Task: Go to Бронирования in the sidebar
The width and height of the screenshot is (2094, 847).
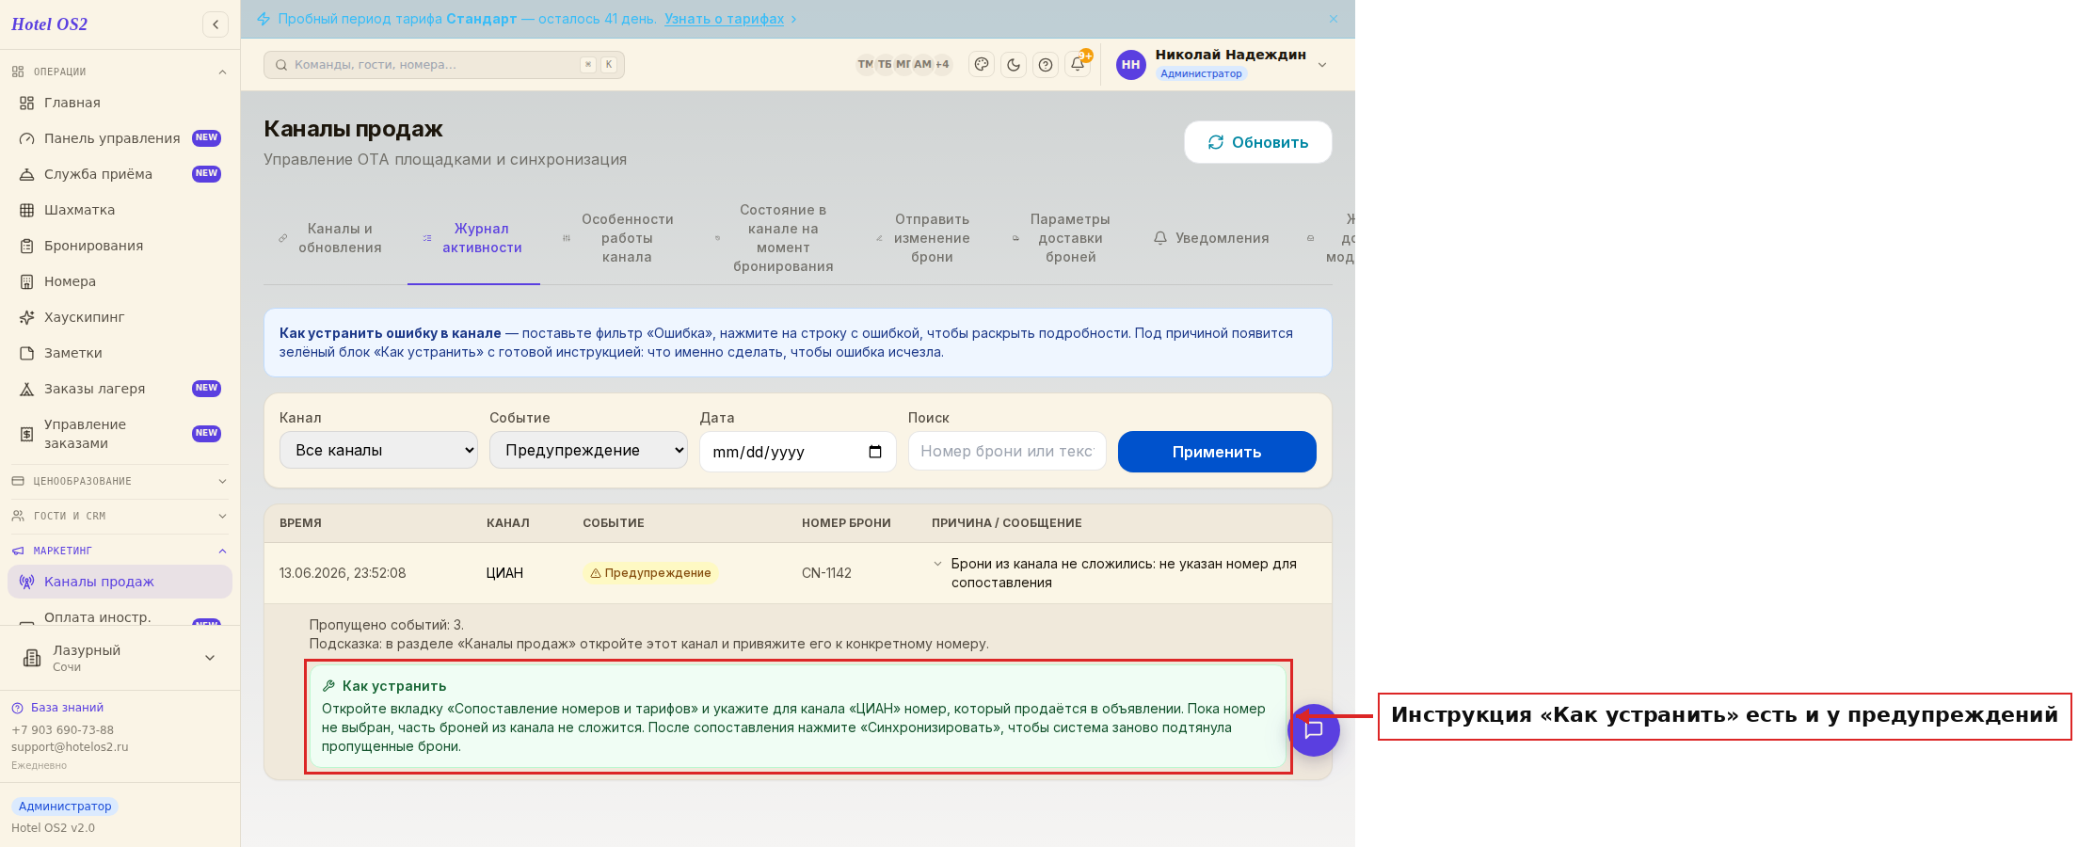Action: 120,246
